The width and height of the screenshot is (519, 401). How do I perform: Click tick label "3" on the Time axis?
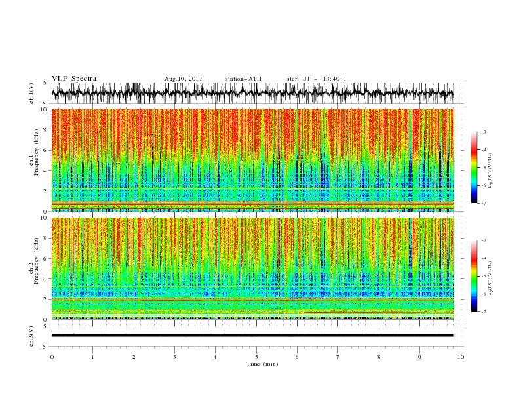click(174, 357)
